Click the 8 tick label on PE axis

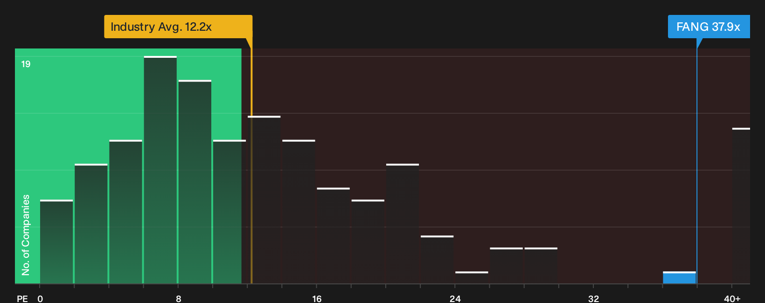[x=178, y=298]
